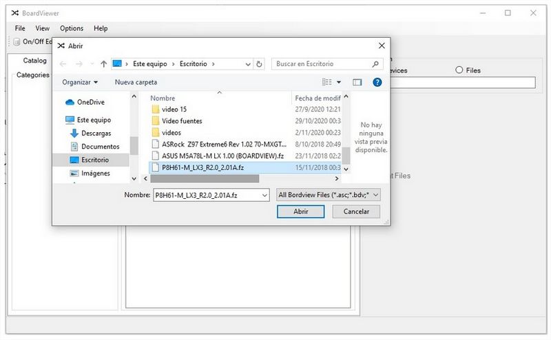Click the file list vertical scrollbar thumb
The height and width of the screenshot is (340, 551).
pos(346,156)
